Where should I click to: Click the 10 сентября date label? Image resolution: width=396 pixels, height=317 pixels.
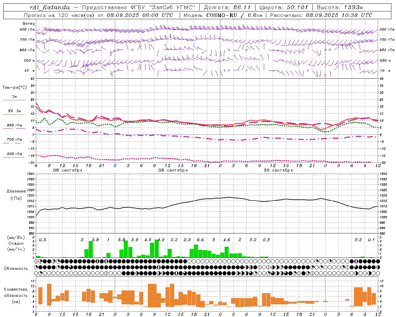[278, 170]
